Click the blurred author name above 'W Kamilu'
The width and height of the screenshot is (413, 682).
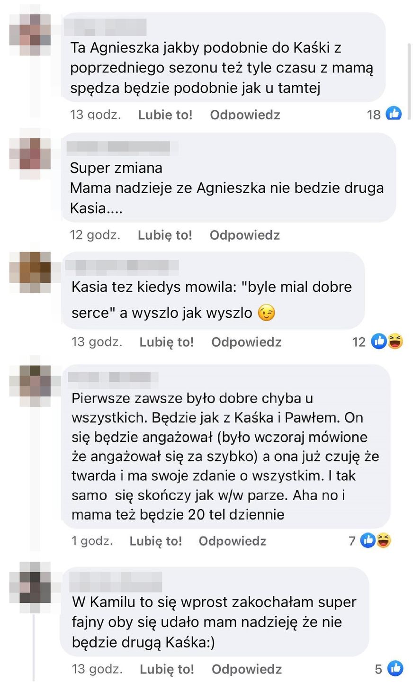pyautogui.click(x=116, y=582)
